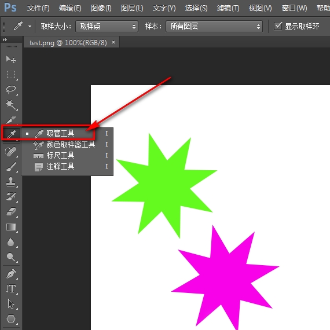Select the Gradient tool
Image resolution: width=330 pixels, height=330 pixels.
[11, 227]
